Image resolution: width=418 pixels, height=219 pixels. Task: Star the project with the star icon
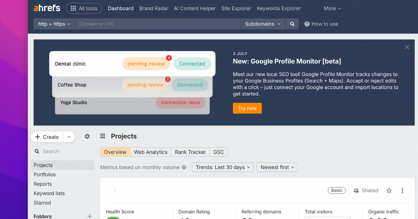pyautogui.click(x=389, y=190)
